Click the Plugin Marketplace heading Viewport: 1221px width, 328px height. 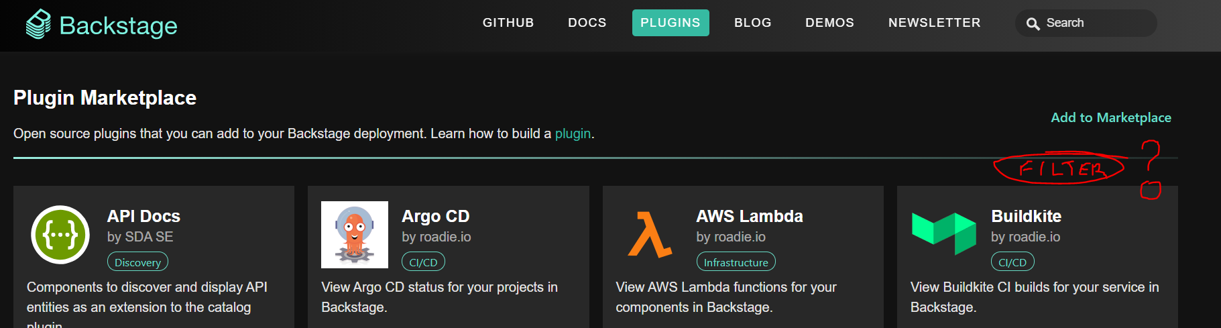(x=105, y=98)
